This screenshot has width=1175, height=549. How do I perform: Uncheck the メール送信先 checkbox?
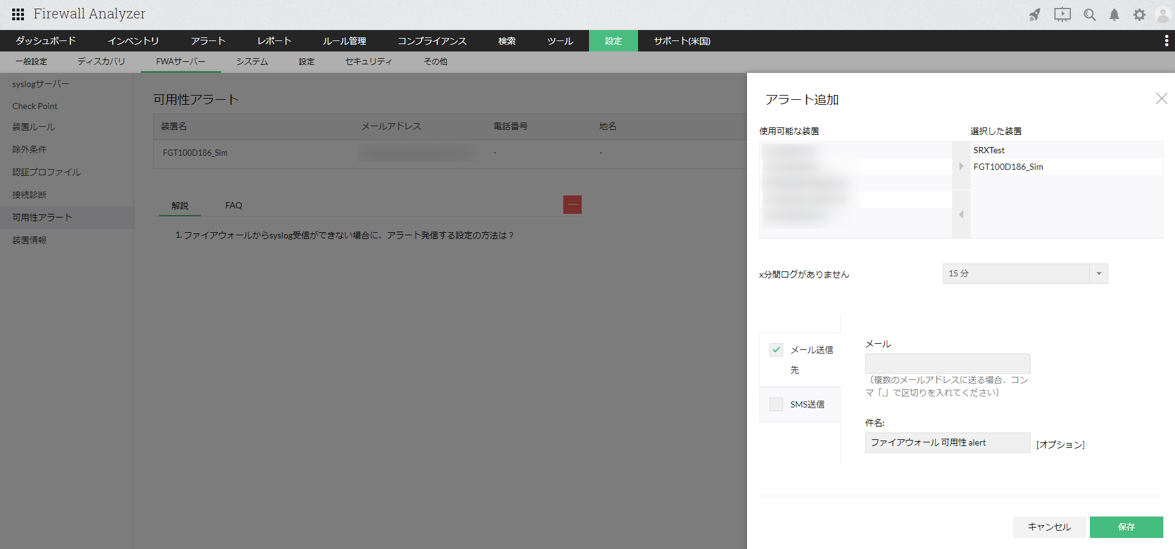[x=776, y=350]
